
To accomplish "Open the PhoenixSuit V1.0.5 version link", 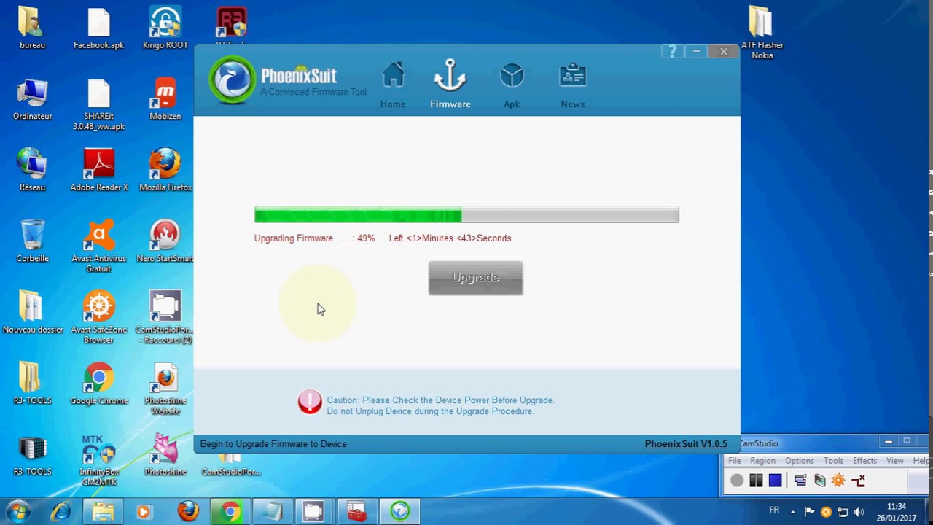I will (686, 444).
